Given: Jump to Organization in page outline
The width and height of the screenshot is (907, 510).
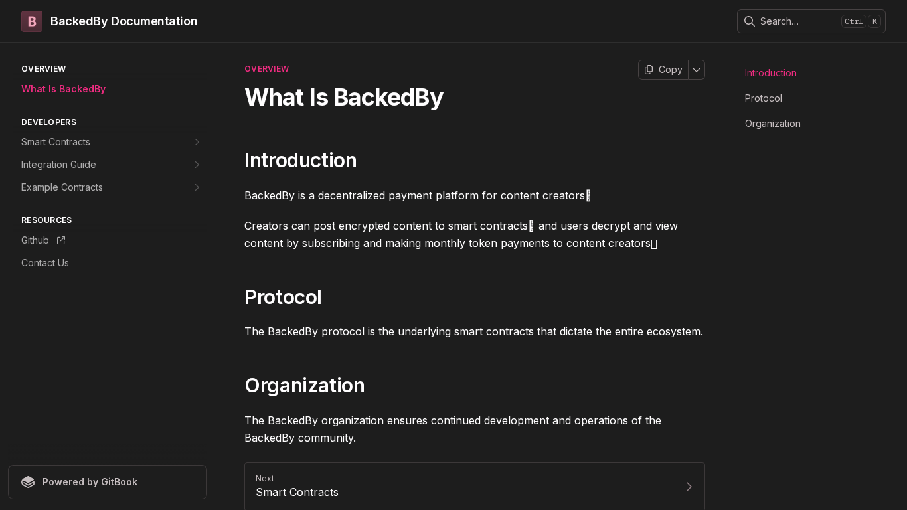Looking at the screenshot, I should pos(772,124).
